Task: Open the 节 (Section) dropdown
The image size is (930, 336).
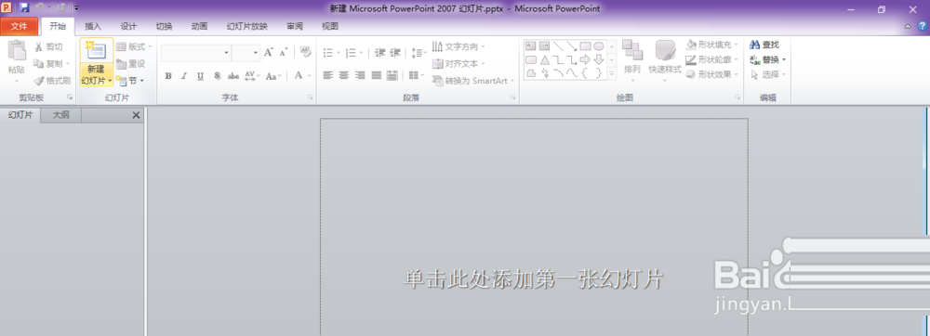Action: pyautogui.click(x=130, y=81)
